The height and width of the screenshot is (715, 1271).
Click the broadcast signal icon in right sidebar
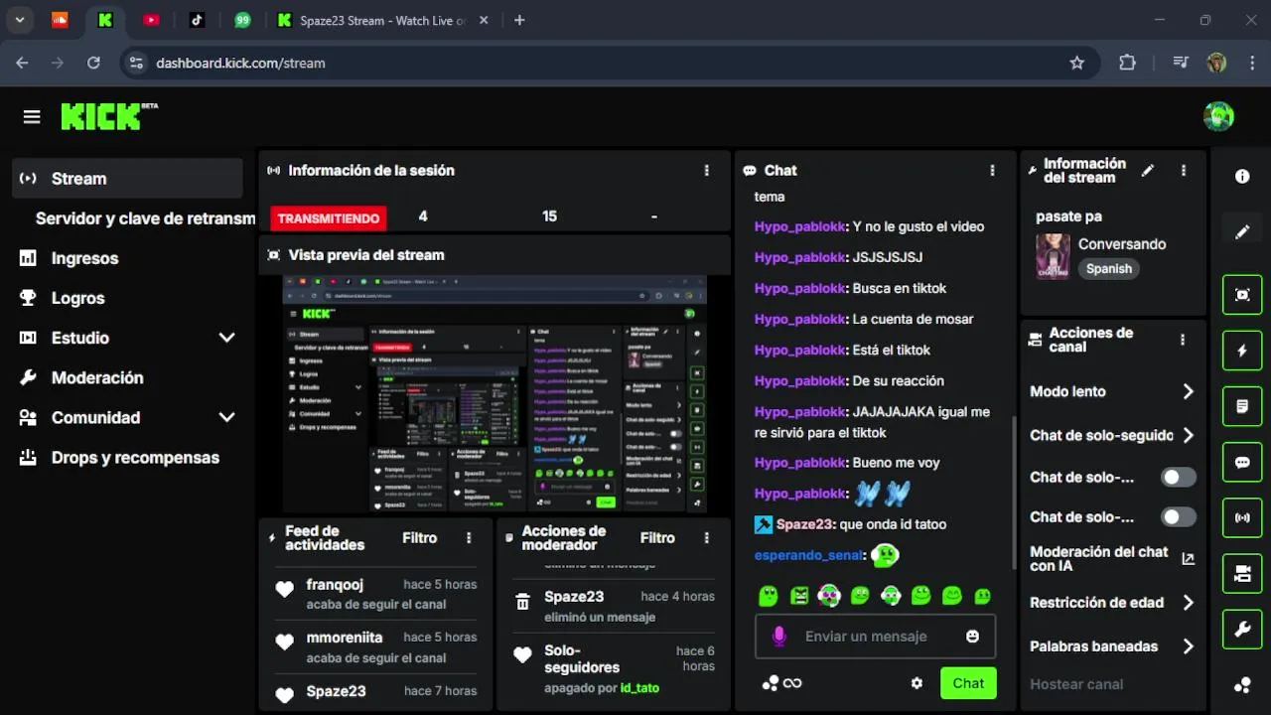(x=1242, y=517)
